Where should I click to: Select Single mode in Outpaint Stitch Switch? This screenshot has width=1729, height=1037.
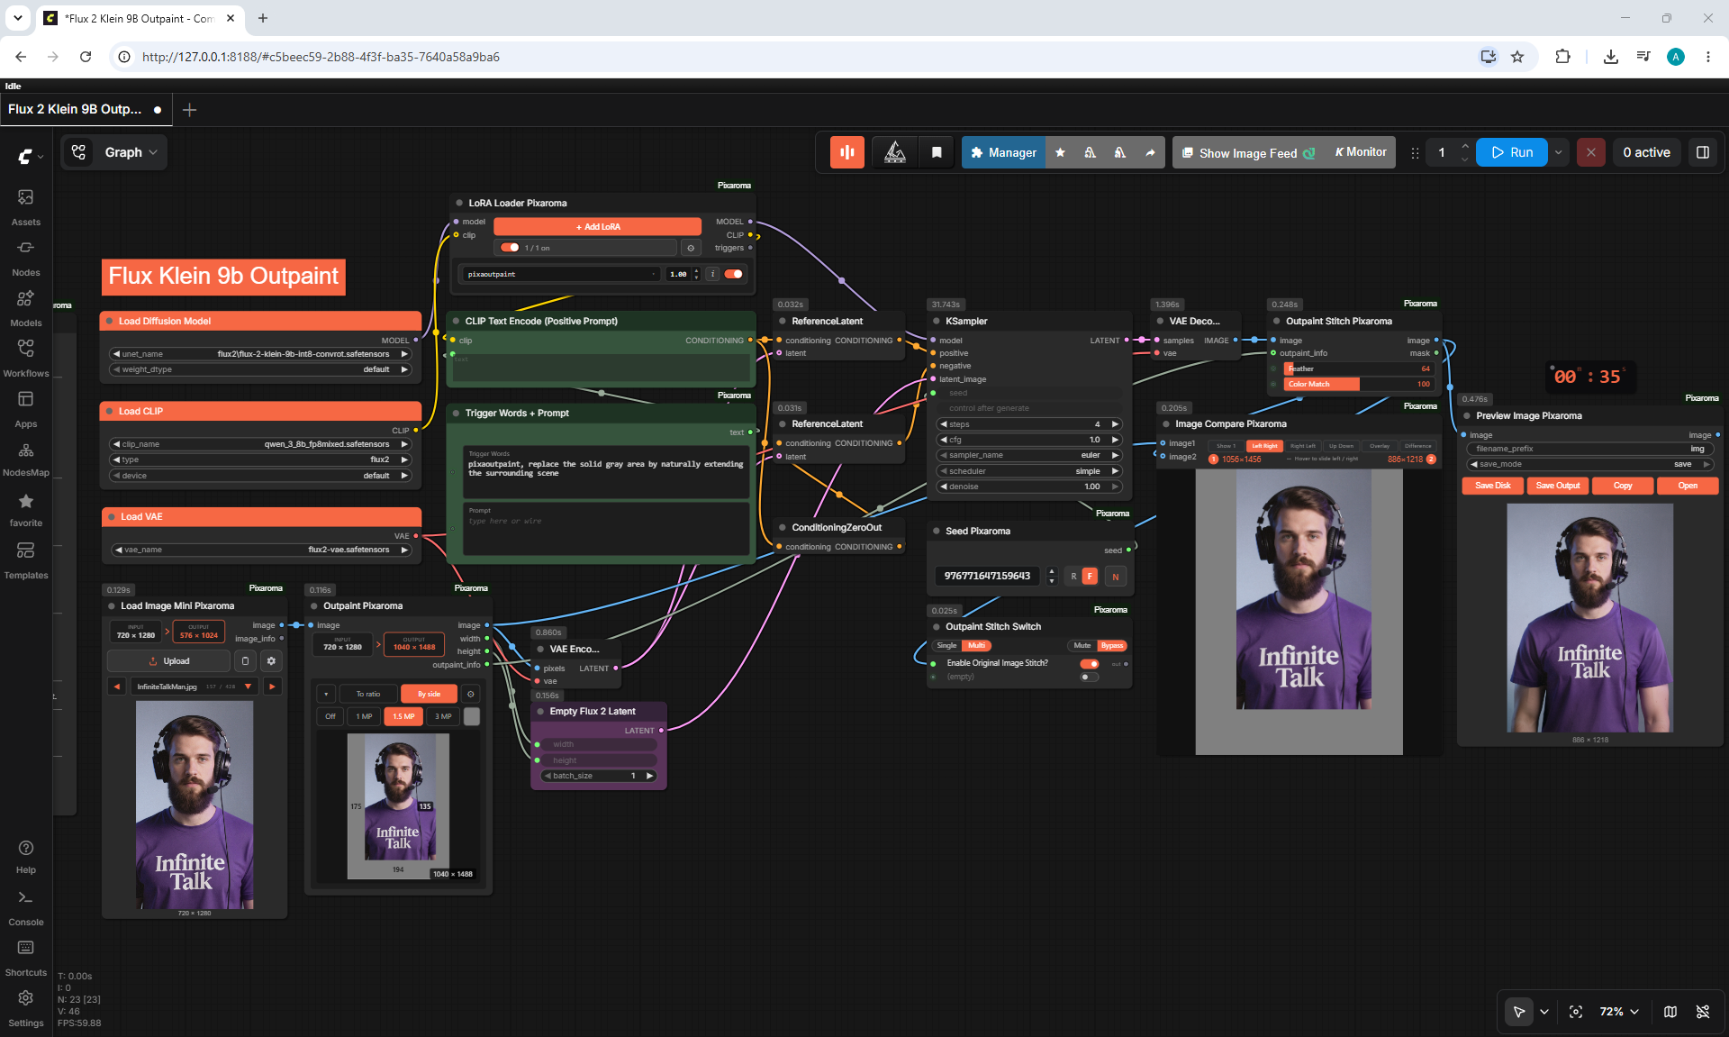tap(946, 646)
